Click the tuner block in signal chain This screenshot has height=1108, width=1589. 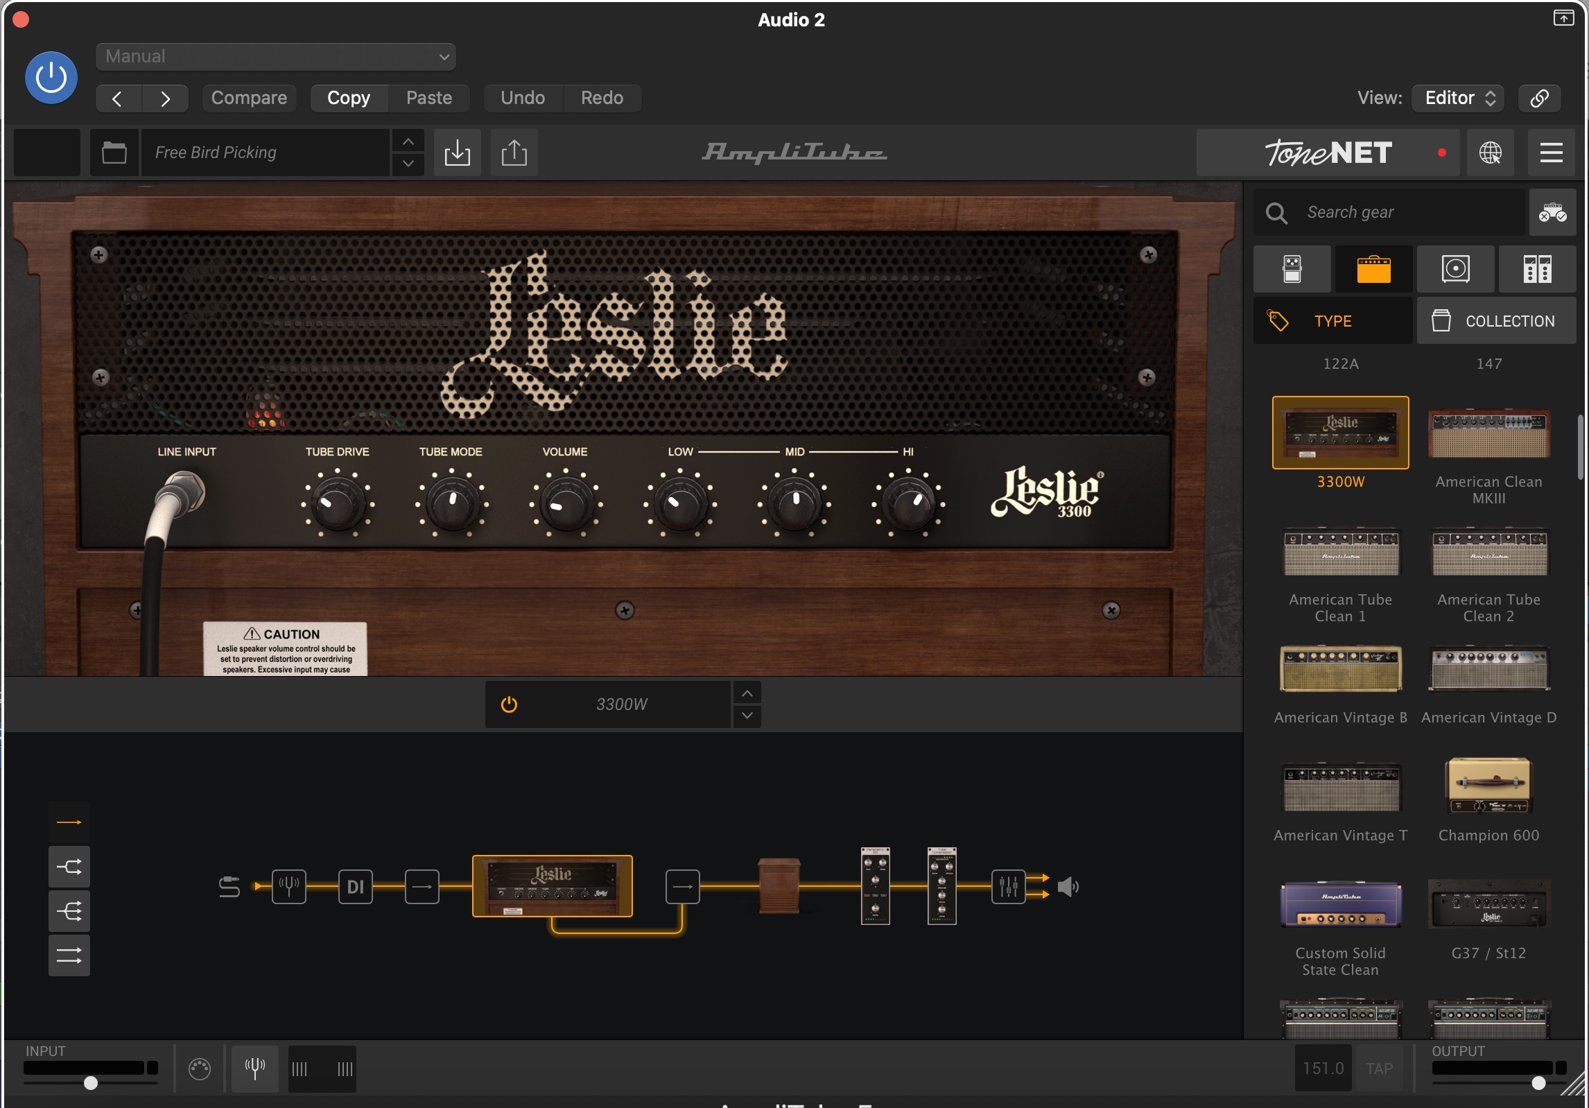(288, 886)
